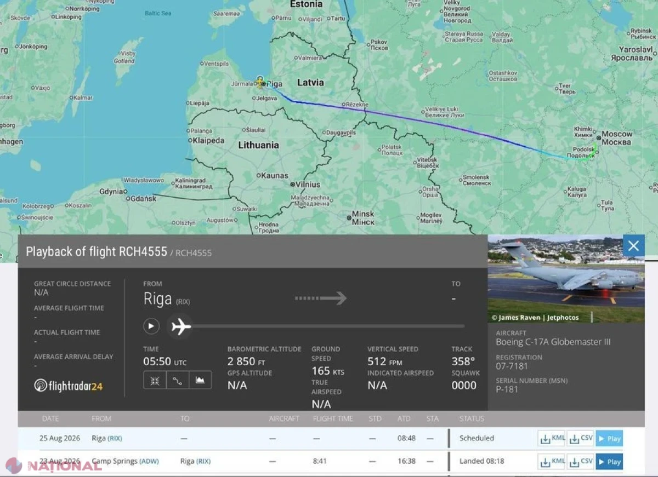The image size is (658, 477).
Task: Click the 8:41 flight time cell
Action: click(x=320, y=461)
